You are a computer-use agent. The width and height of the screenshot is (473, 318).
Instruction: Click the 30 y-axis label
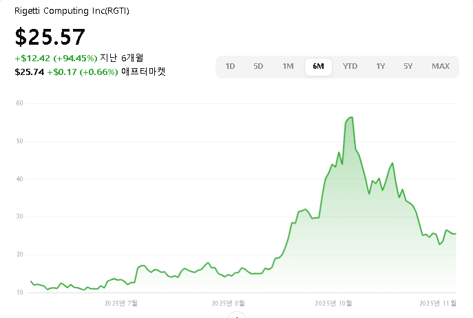[x=19, y=217]
